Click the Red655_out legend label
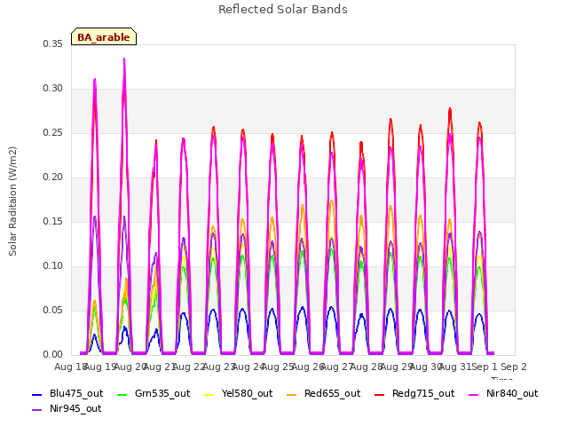 point(333,393)
